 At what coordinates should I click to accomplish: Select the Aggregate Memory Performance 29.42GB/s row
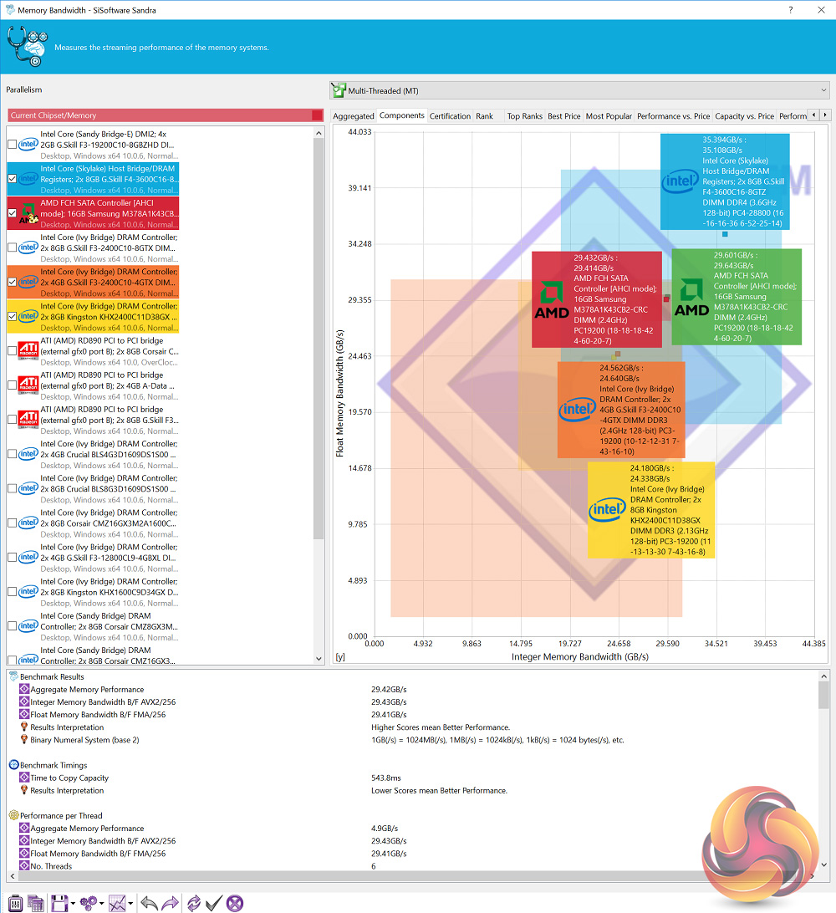(x=413, y=689)
